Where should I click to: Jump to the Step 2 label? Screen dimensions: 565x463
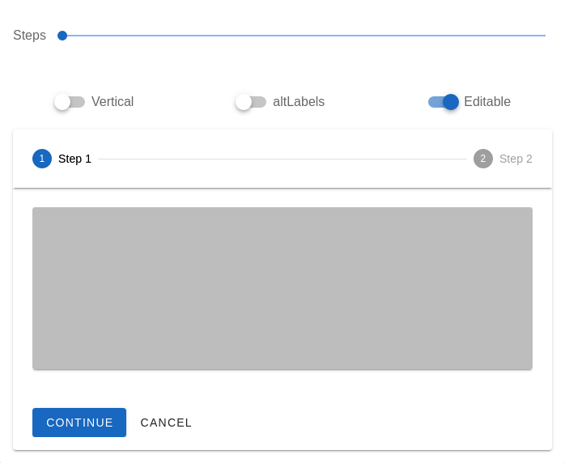516,159
